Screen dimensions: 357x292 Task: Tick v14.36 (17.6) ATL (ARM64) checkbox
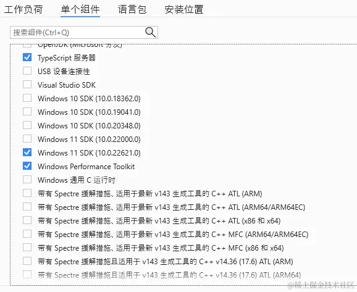click(x=27, y=275)
